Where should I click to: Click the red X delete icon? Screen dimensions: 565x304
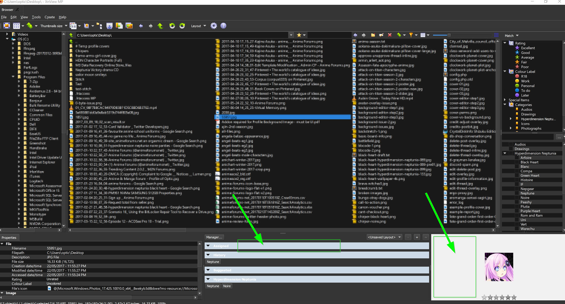click(390, 35)
